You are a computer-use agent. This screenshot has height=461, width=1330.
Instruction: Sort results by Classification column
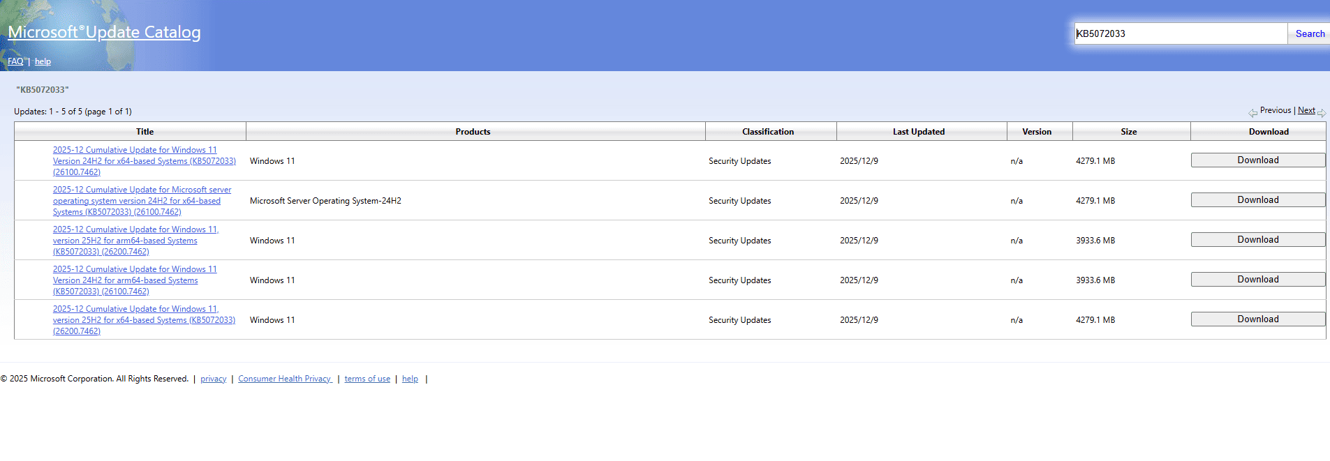(x=768, y=132)
